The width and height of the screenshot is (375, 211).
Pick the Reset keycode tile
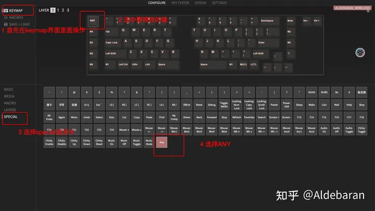tap(199, 105)
